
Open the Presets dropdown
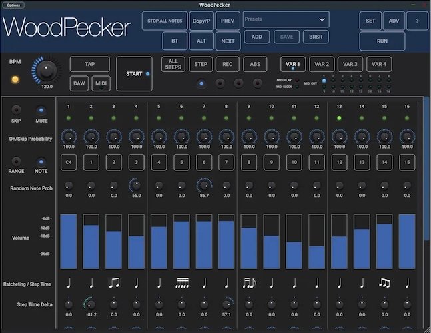click(286, 19)
